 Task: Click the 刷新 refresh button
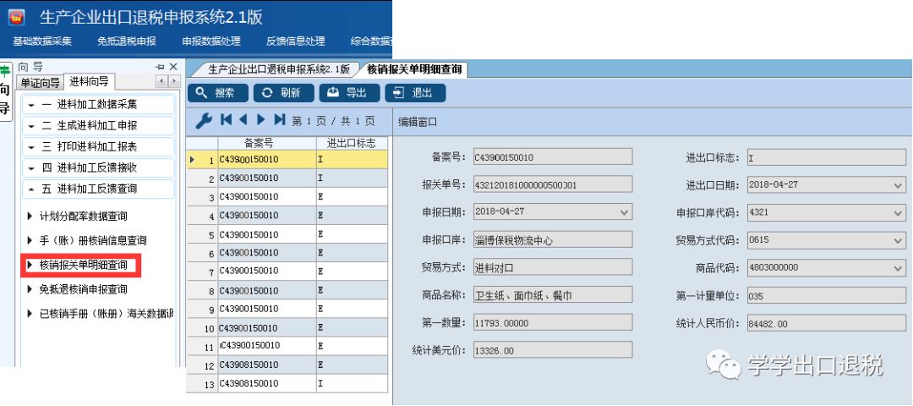[283, 93]
